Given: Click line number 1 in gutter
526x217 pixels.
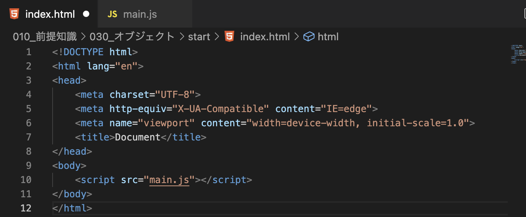Looking at the screenshot, I should tap(28, 52).
